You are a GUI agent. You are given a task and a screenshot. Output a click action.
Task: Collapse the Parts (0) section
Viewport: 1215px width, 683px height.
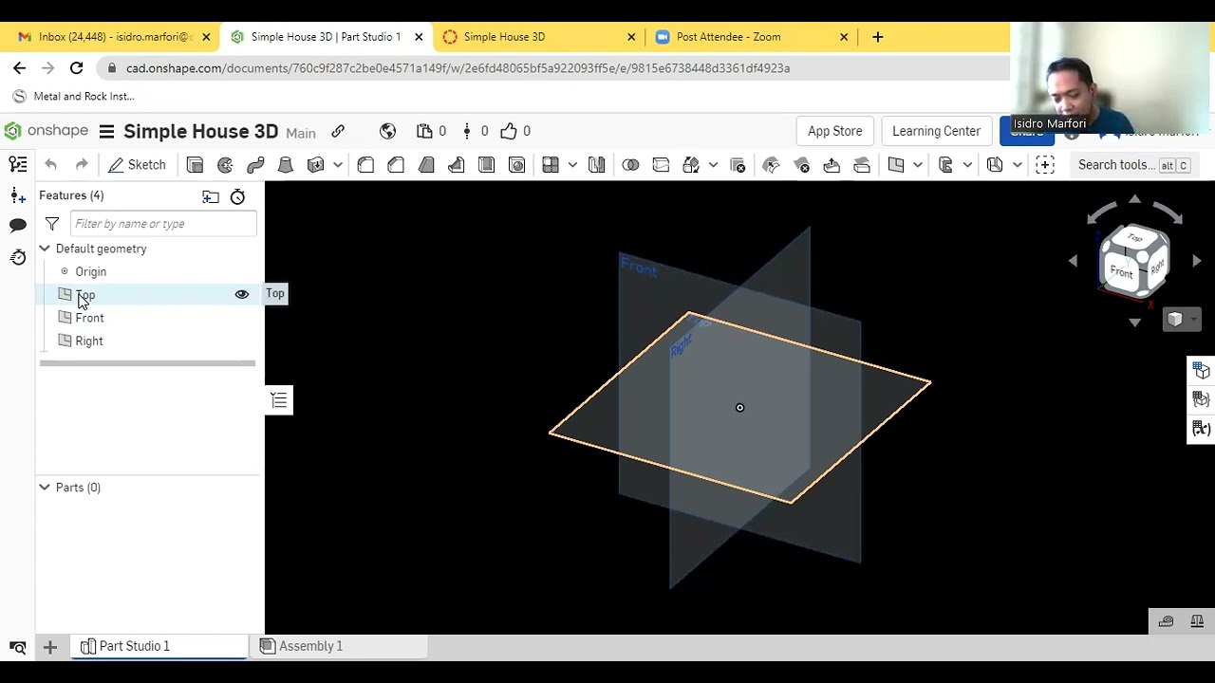click(45, 488)
